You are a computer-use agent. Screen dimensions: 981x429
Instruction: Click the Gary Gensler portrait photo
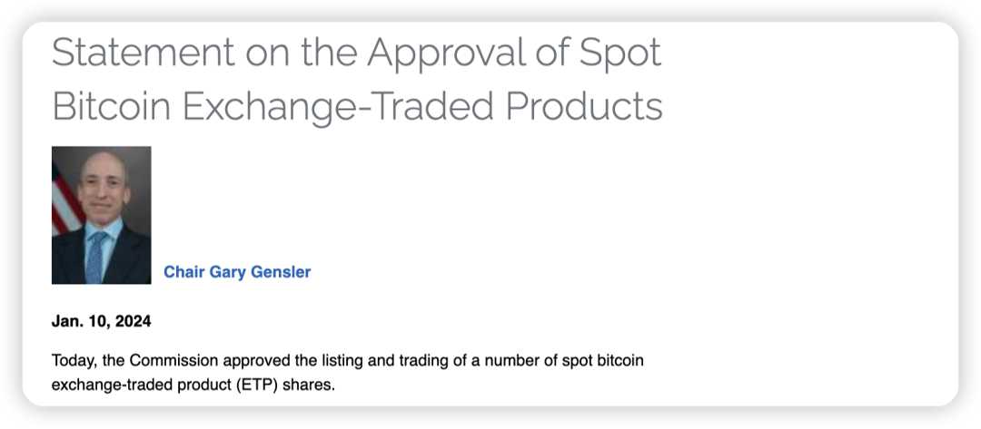pyautogui.click(x=102, y=216)
